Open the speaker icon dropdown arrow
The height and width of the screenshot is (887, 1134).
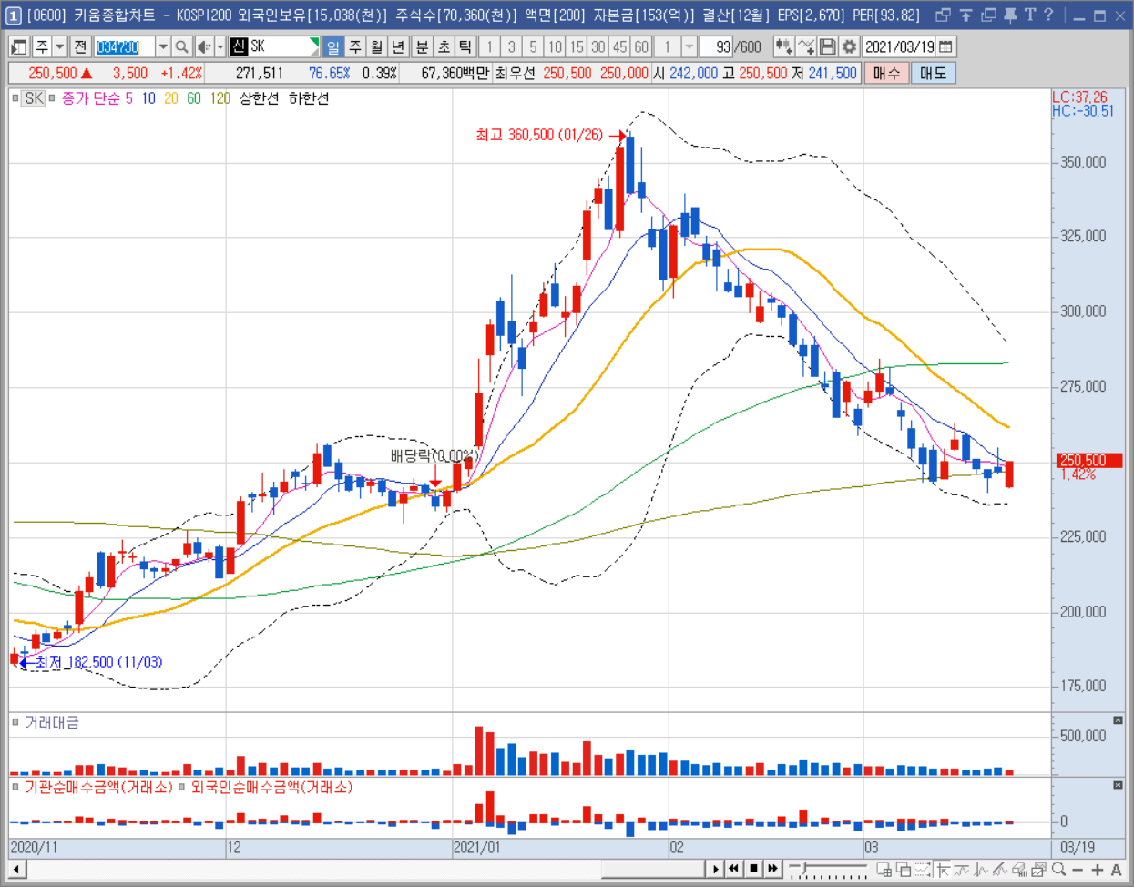click(220, 46)
